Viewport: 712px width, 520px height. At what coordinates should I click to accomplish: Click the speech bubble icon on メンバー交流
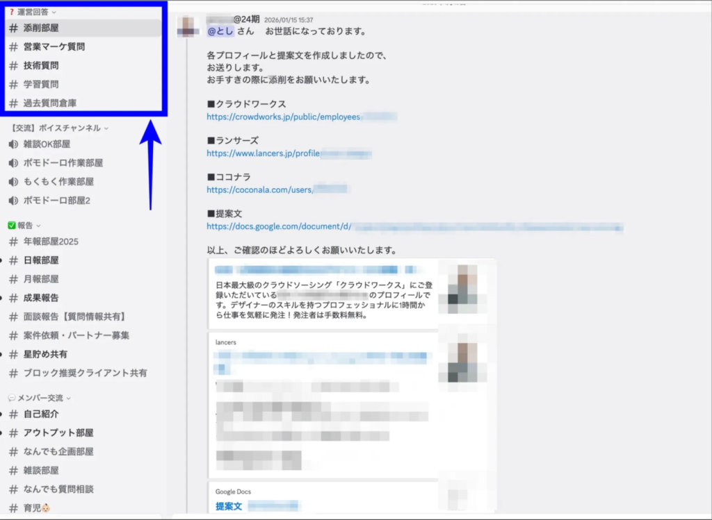(x=13, y=397)
